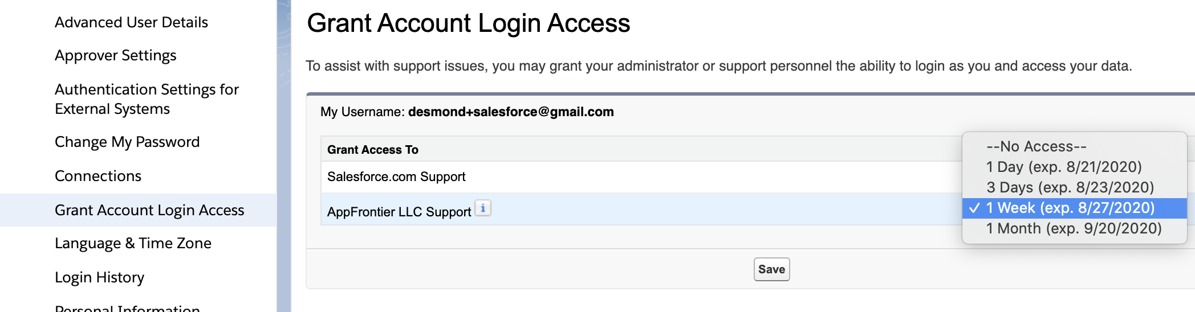Screen dimensions: 1195x312
Task: Navigate to Change My Password
Action: coord(127,142)
